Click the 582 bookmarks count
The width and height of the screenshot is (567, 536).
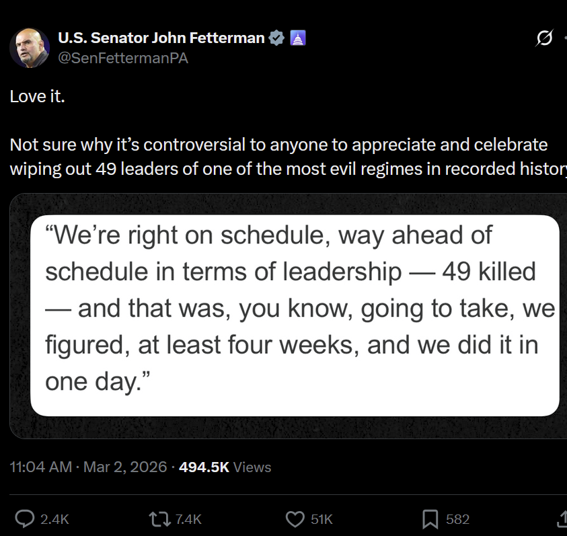click(x=457, y=519)
